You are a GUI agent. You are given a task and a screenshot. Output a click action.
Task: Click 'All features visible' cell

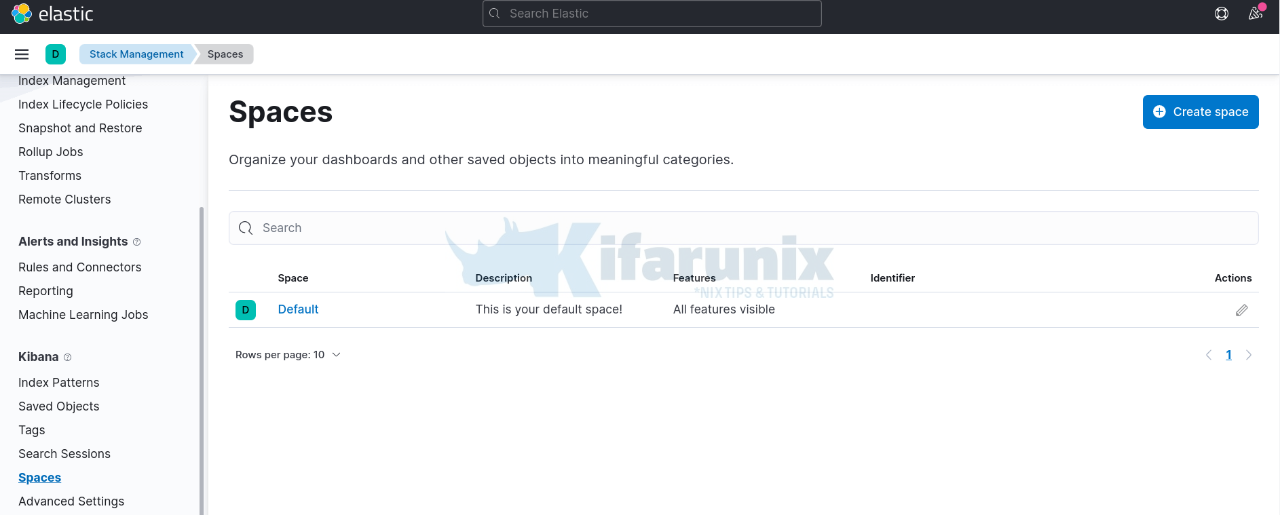tap(724, 309)
